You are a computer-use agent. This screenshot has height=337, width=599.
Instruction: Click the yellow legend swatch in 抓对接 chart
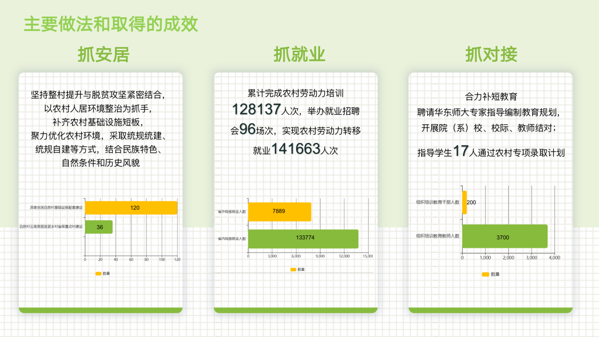(485, 274)
